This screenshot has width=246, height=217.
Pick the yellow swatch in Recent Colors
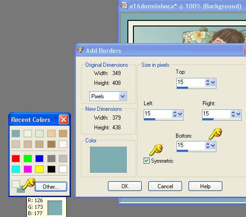(39, 169)
